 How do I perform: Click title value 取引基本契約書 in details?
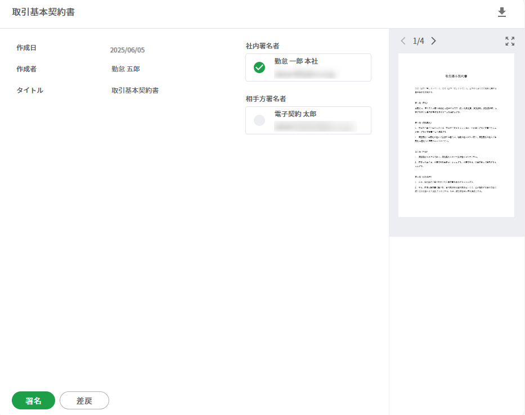tap(135, 91)
